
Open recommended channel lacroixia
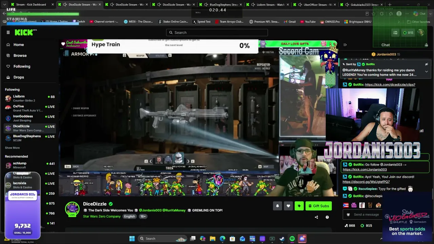pyautogui.click(x=30, y=185)
